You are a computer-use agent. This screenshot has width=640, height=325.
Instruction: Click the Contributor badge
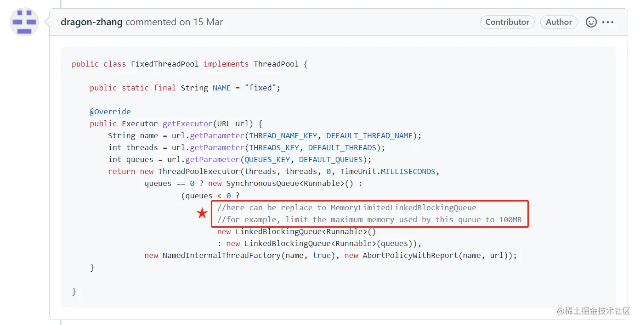(x=507, y=22)
